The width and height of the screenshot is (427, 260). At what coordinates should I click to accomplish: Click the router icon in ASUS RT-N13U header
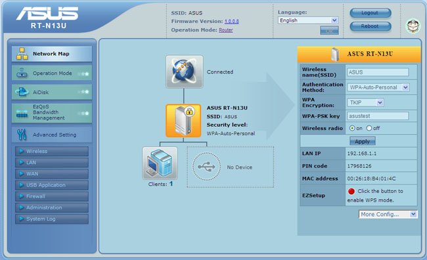[x=335, y=54]
